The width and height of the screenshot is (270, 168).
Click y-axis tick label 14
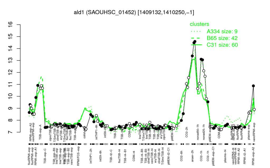click(11, 49)
